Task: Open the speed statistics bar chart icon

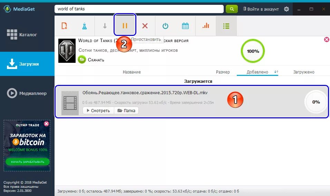Action: pos(206,26)
